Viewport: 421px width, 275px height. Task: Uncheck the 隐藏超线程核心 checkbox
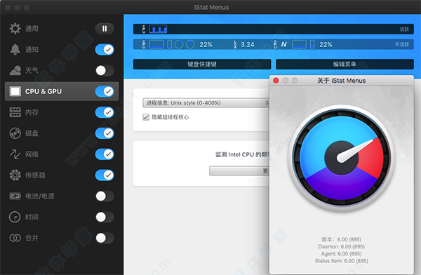coord(146,117)
